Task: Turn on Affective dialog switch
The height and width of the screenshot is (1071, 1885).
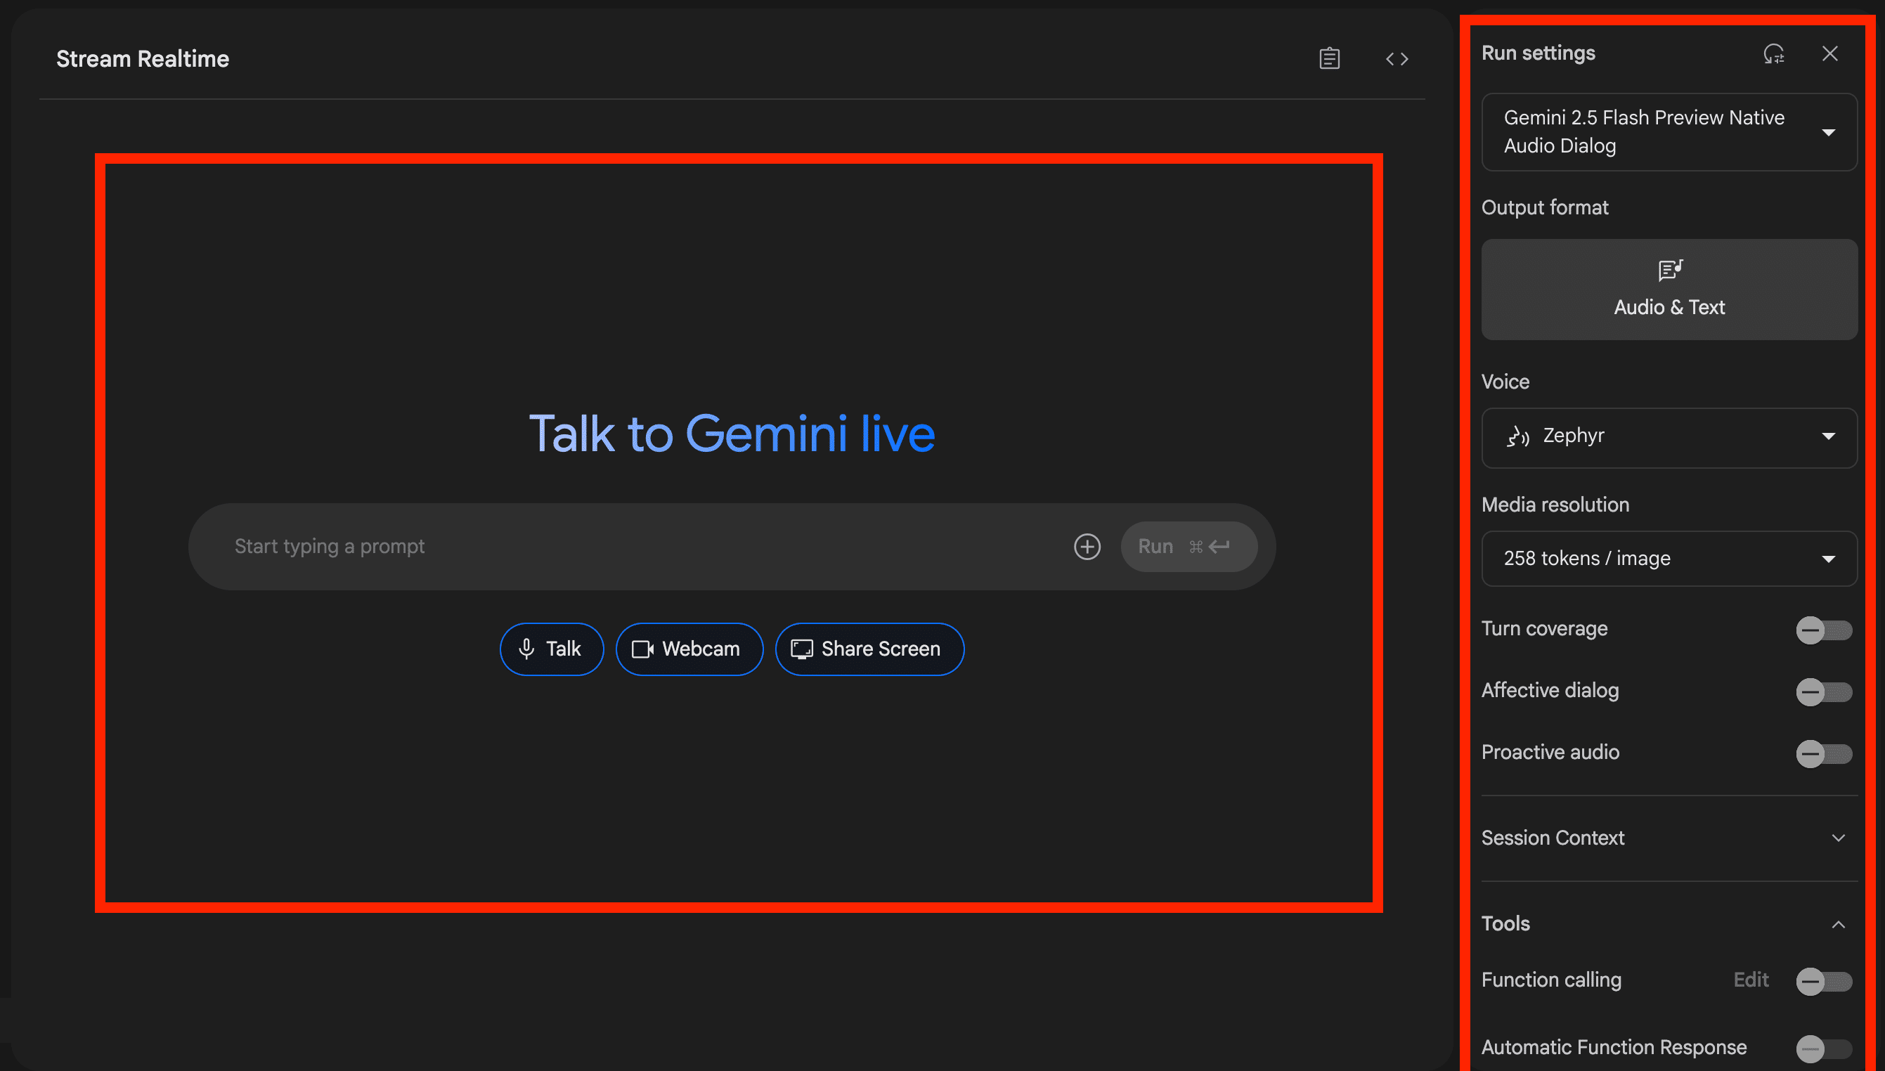Action: coord(1823,692)
